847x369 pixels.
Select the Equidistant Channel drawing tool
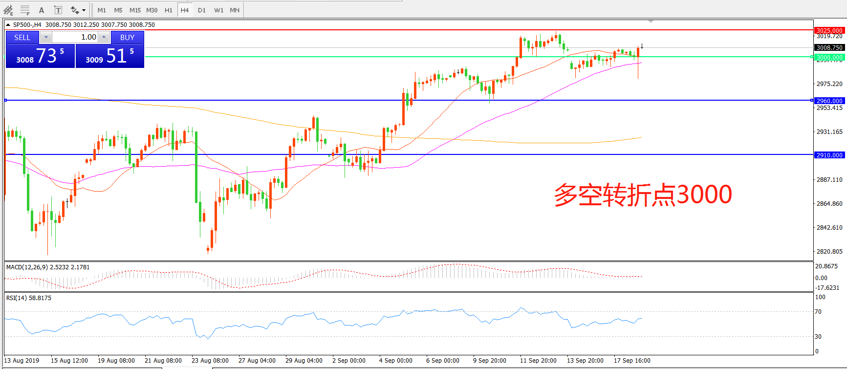click(8, 10)
